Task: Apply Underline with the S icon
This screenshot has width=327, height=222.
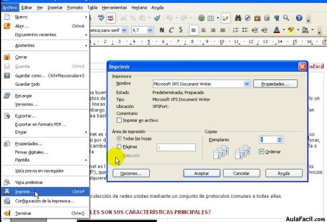Action: tap(181, 30)
